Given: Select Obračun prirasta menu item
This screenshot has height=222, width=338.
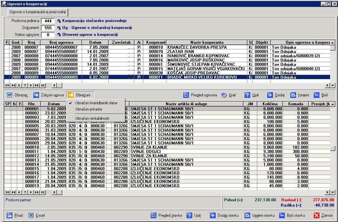Looking at the screenshot, I should pos(88,109).
